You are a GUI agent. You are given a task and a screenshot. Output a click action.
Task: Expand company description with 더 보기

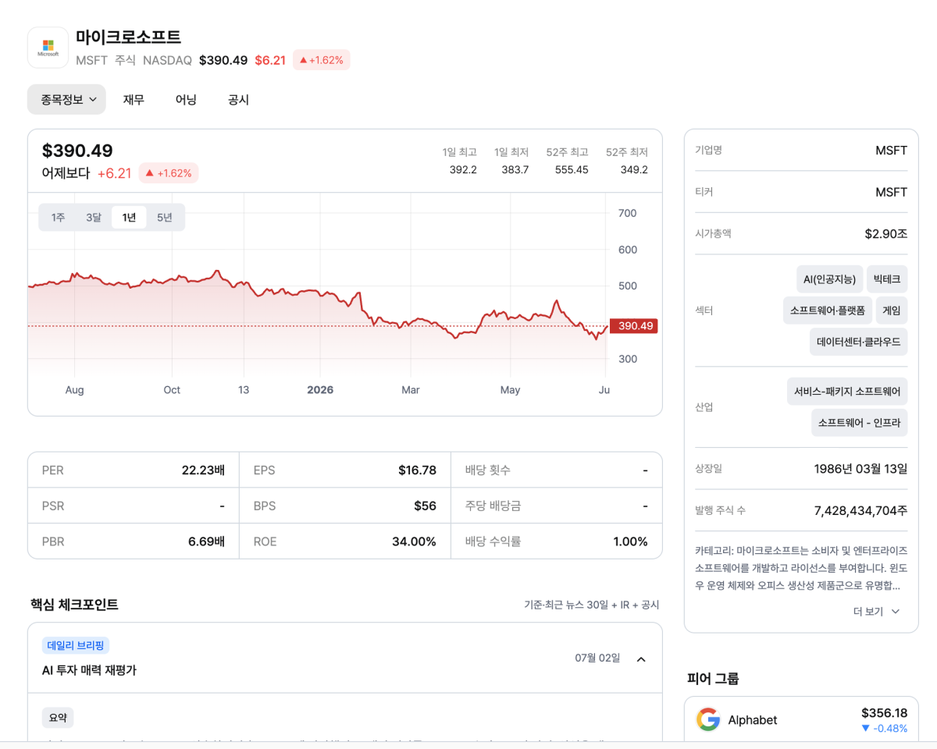click(x=876, y=612)
